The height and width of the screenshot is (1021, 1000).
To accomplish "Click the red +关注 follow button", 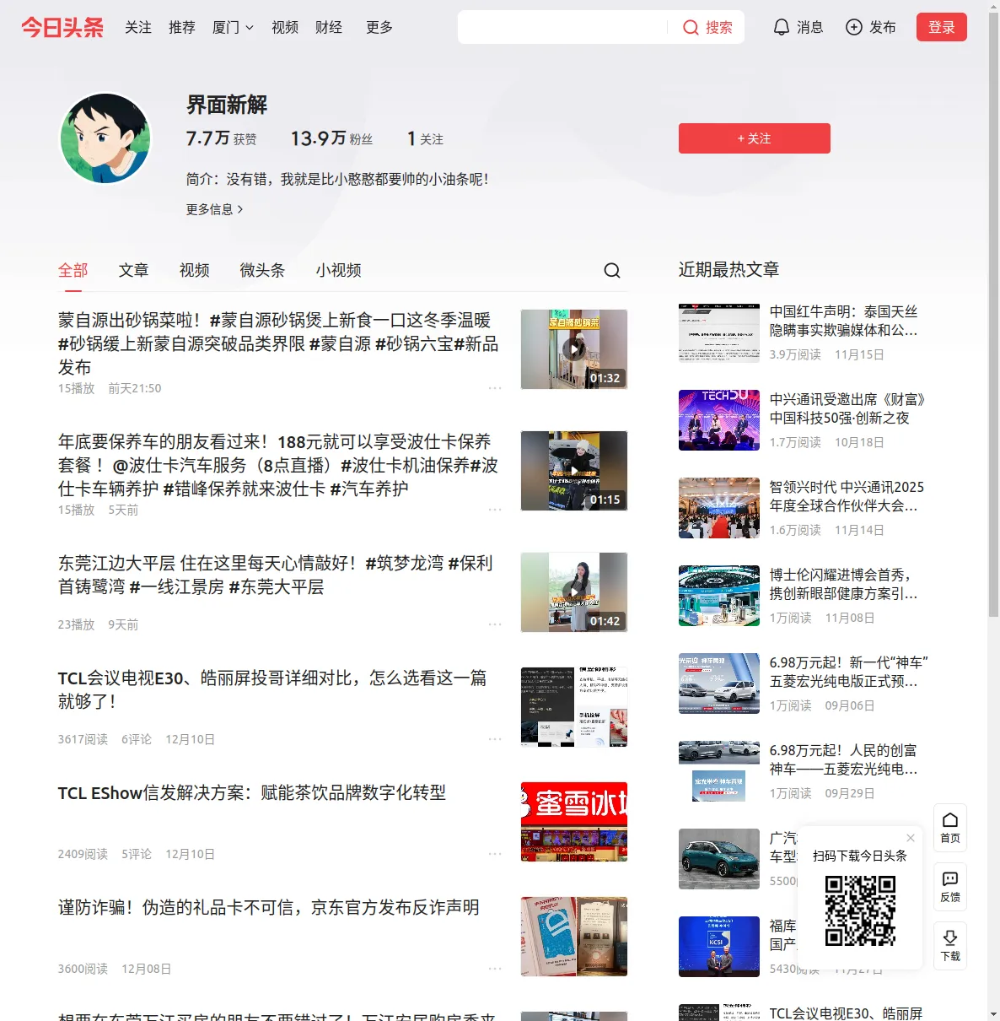I will pos(755,138).
